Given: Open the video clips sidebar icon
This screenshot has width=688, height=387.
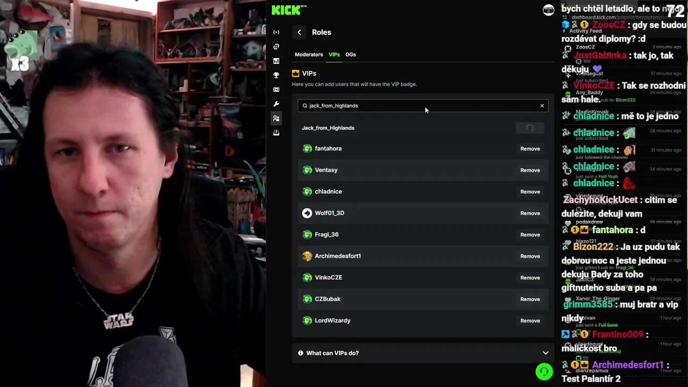Looking at the screenshot, I should (x=276, y=90).
